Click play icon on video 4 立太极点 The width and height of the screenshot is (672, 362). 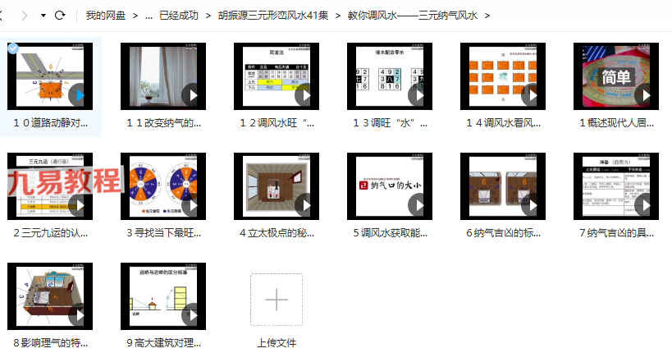[x=304, y=204]
